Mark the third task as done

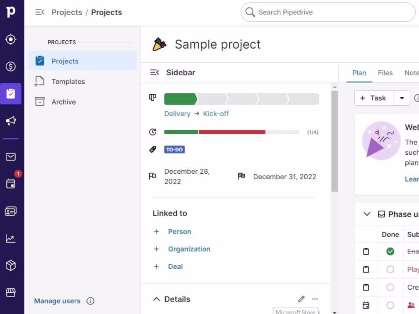pyautogui.click(x=390, y=287)
